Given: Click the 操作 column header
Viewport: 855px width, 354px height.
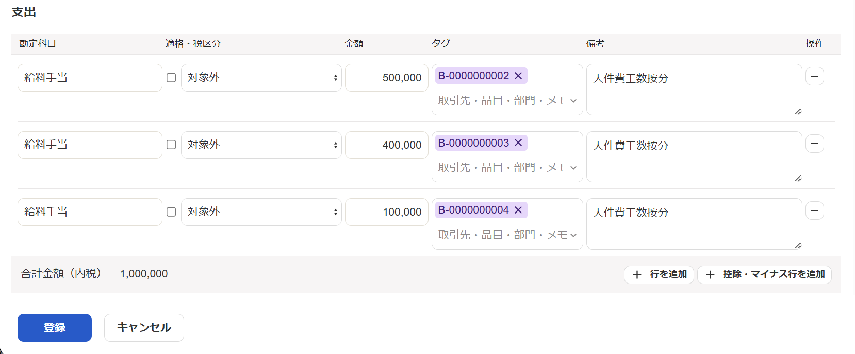Looking at the screenshot, I should (x=815, y=44).
